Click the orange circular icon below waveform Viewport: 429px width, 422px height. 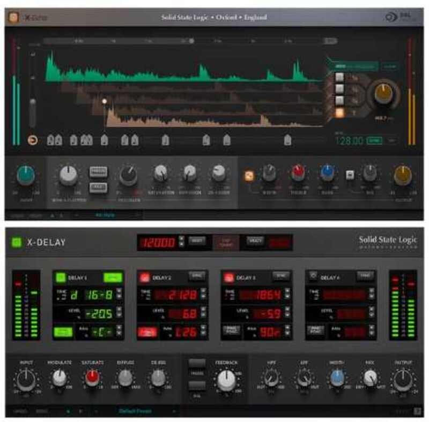(33, 140)
